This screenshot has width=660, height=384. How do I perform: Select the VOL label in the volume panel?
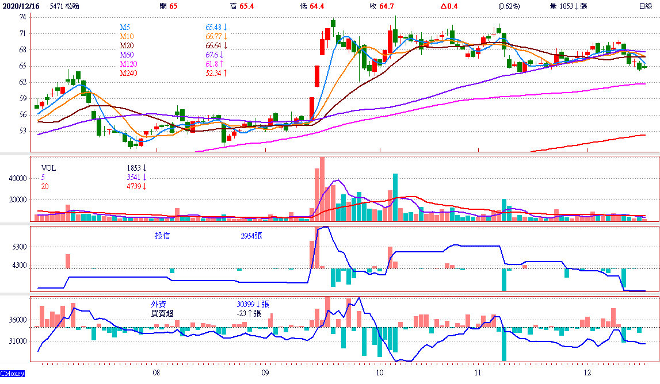[48, 168]
